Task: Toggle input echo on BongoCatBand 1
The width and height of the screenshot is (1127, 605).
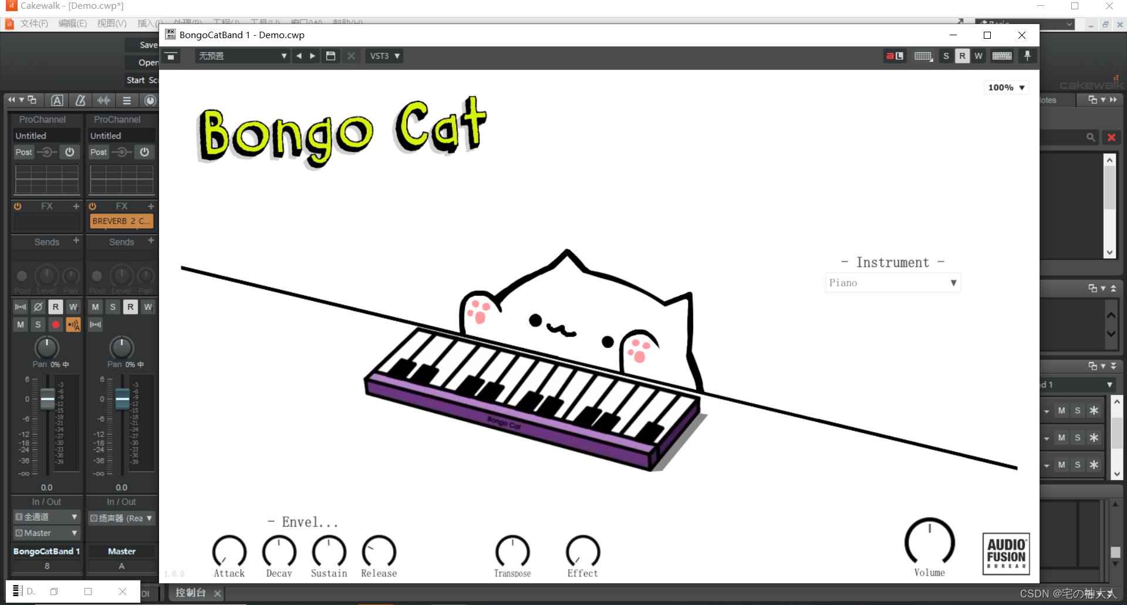Action: pos(73,325)
